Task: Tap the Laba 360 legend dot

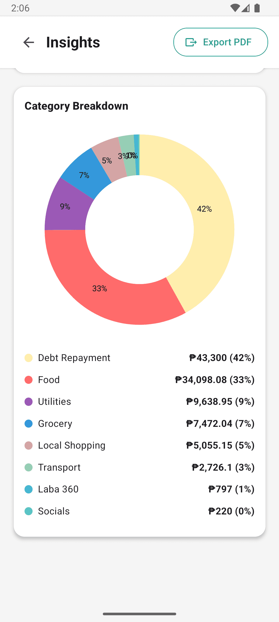Action: point(28,489)
